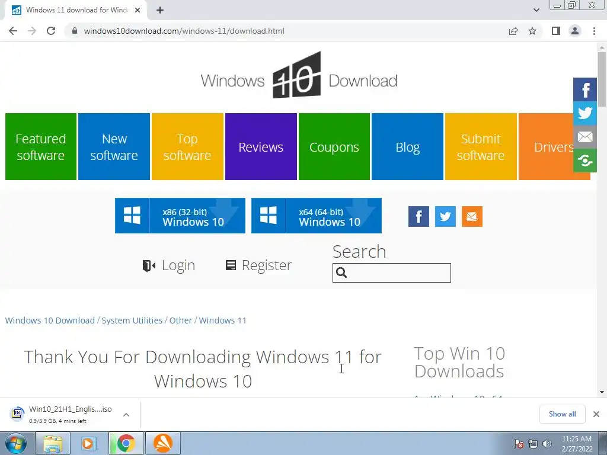The height and width of the screenshot is (455, 607).
Task: Reload the page with the refresh icon
Action: point(51,31)
